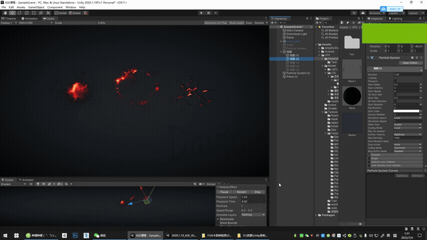Image resolution: width=427 pixels, height=240 pixels.
Task: Click the Start Color swatch
Action: pos(406,111)
